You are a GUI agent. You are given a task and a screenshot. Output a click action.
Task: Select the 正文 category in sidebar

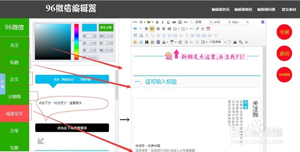point(14,79)
